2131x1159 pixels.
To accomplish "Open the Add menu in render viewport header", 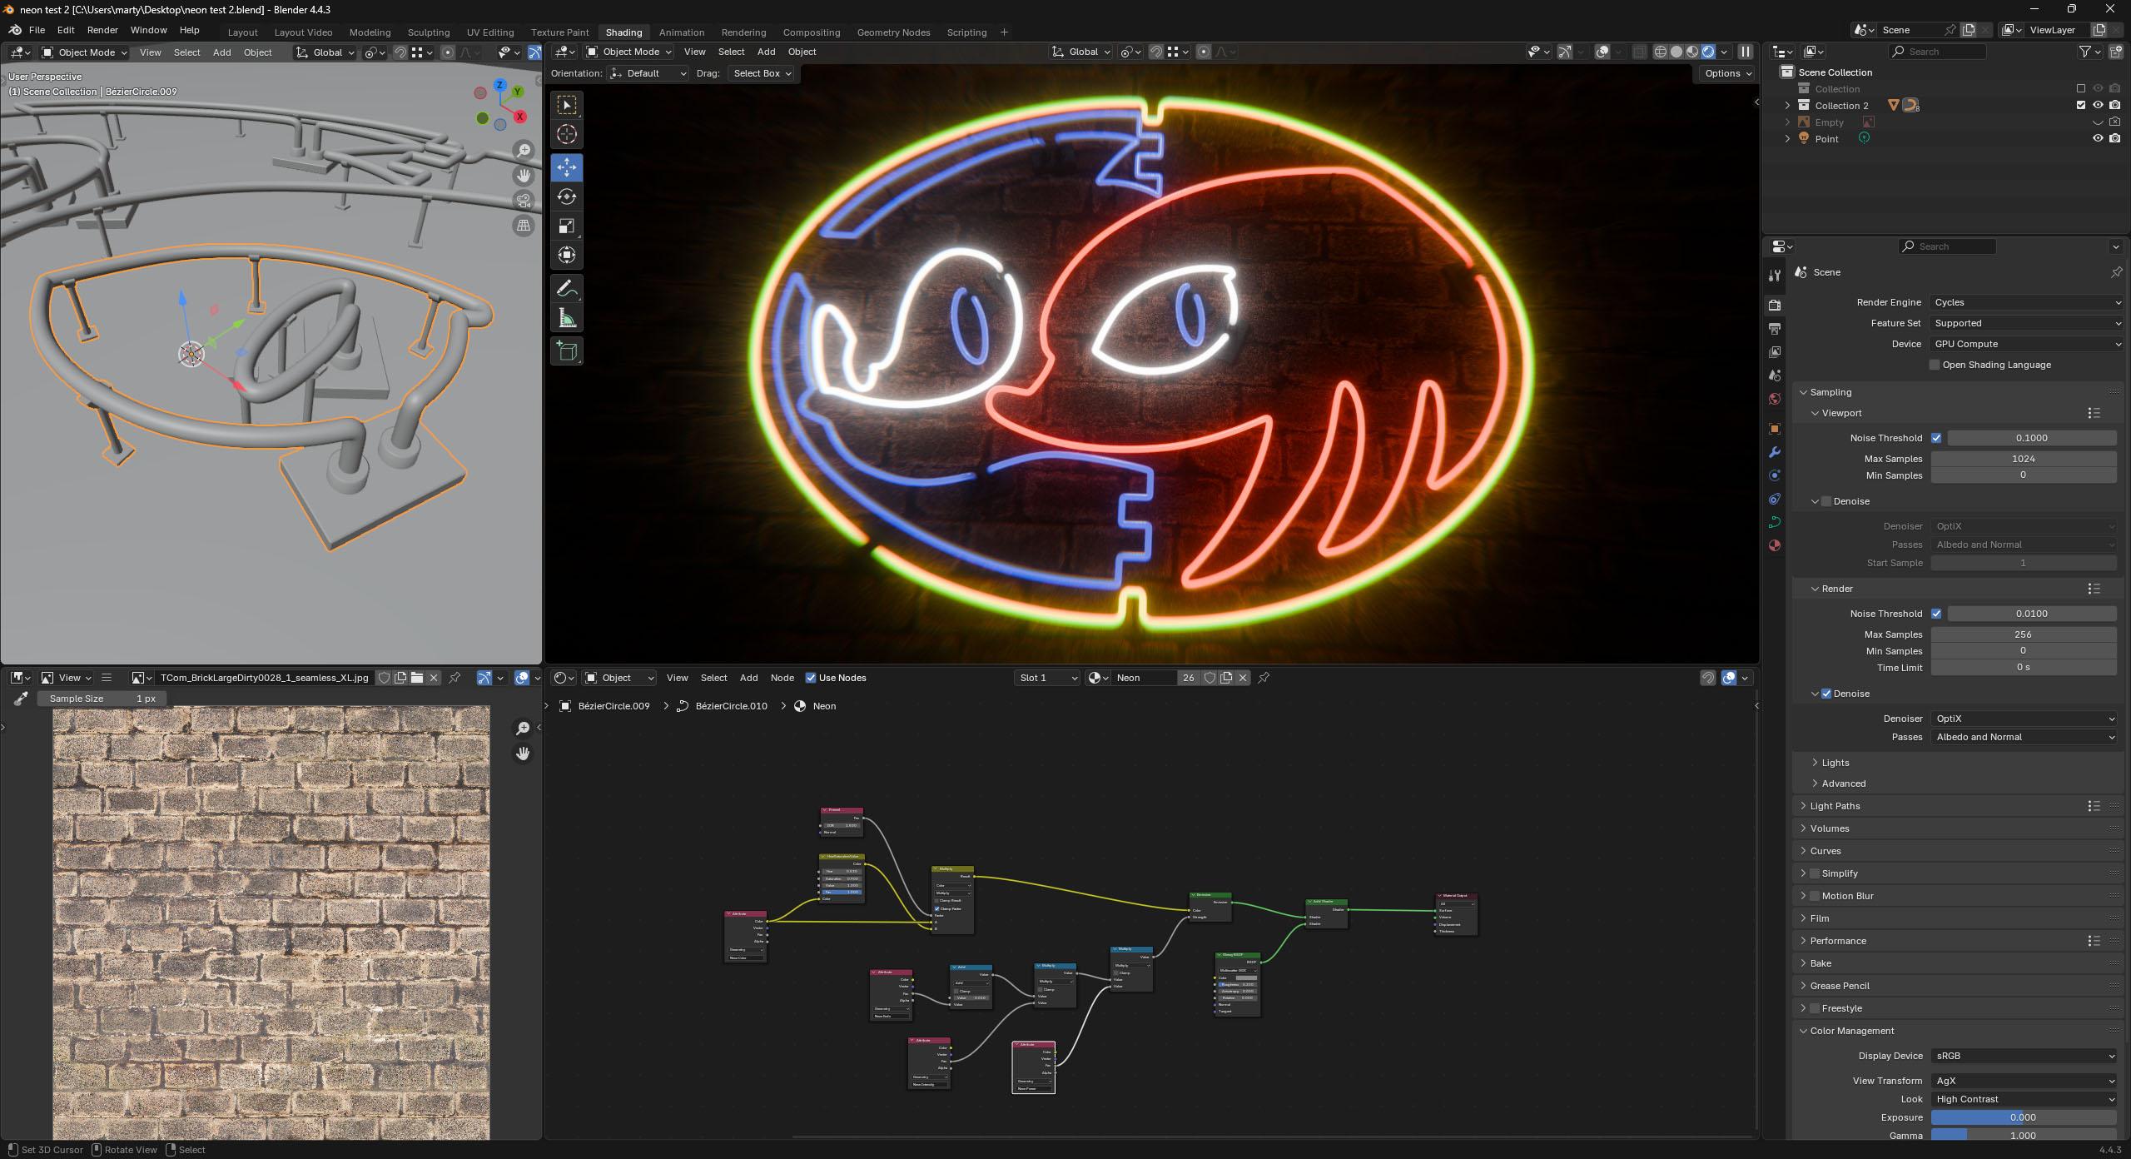I will click(x=766, y=52).
